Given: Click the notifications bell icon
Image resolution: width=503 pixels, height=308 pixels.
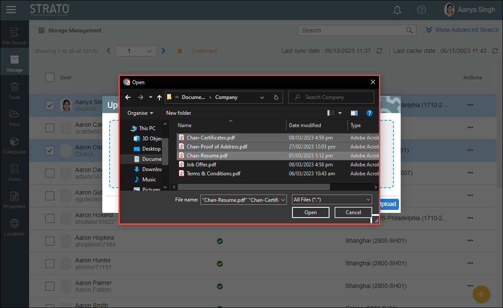Looking at the screenshot, I should click(x=397, y=10).
